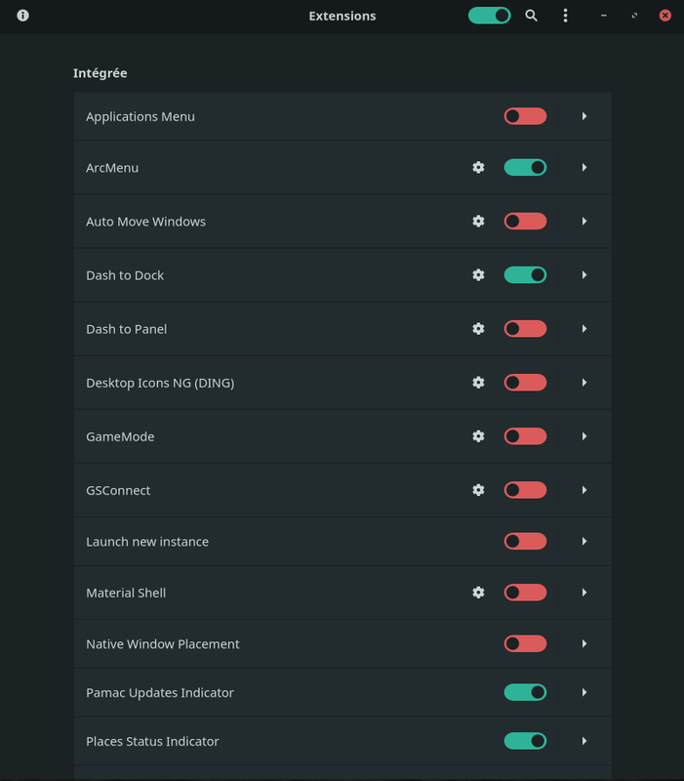Screen dimensions: 684x781
Task: Maximize the Extensions window
Action: (634, 16)
